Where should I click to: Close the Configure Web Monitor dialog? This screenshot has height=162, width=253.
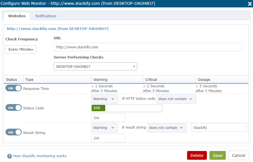click(x=250, y=4)
